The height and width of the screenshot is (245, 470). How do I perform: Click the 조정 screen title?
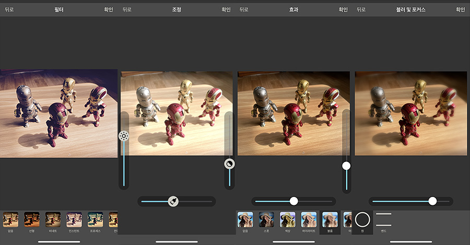click(x=177, y=9)
